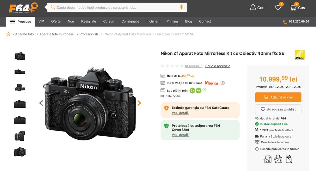This screenshot has height=172, width=316.
Task: Select sixth thumbnail with flipped screen
Action: pos(20,136)
